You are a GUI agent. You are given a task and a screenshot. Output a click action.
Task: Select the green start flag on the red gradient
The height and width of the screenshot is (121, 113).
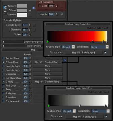pyautogui.click(x=48, y=41)
